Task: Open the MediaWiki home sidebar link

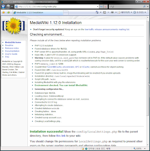Action: pyautogui.click(x=13, y=42)
